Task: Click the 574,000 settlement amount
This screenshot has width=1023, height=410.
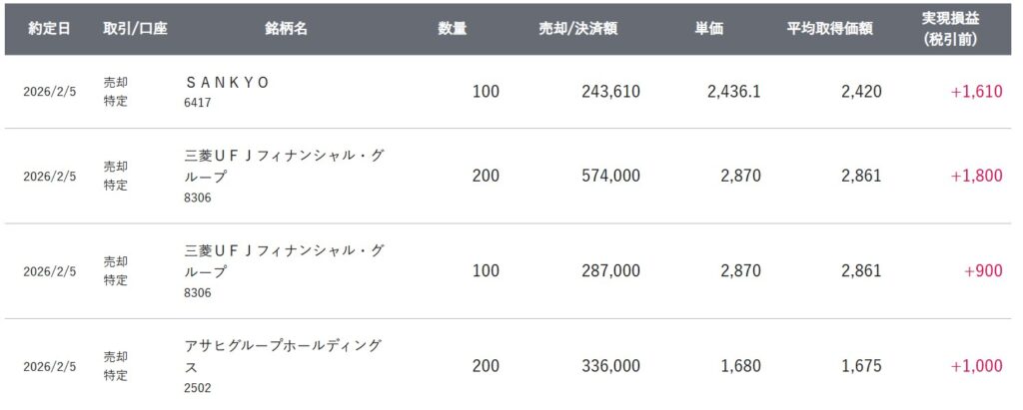Action: [610, 176]
